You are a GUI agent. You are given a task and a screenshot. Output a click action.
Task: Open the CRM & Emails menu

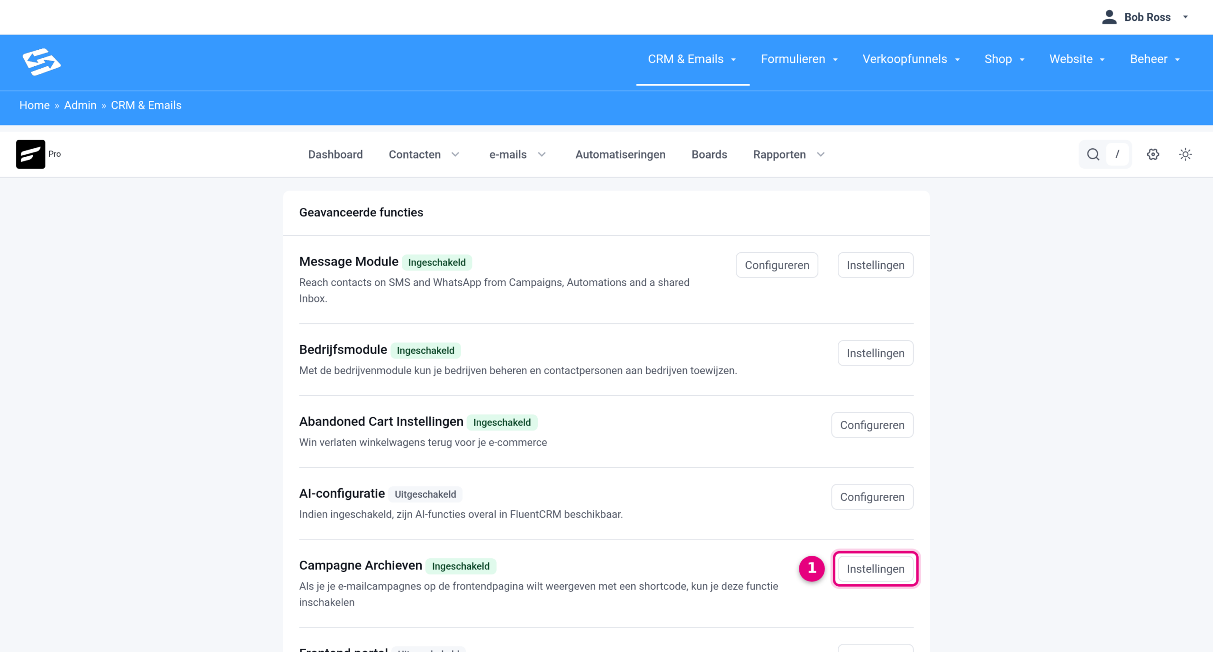coord(692,59)
